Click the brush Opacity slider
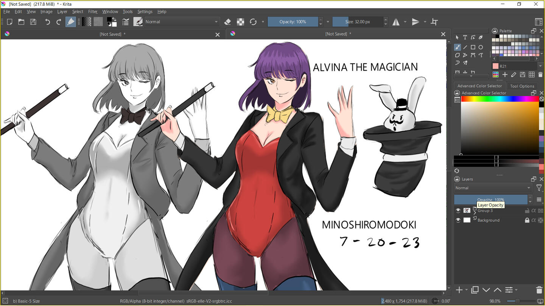The image size is (545, 306). 293,22
